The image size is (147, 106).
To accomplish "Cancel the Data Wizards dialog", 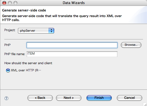I will tap(129, 98).
